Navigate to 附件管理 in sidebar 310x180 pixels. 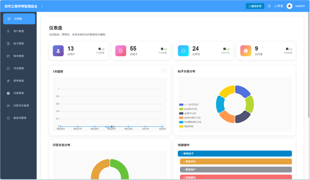pyautogui.click(x=19, y=81)
